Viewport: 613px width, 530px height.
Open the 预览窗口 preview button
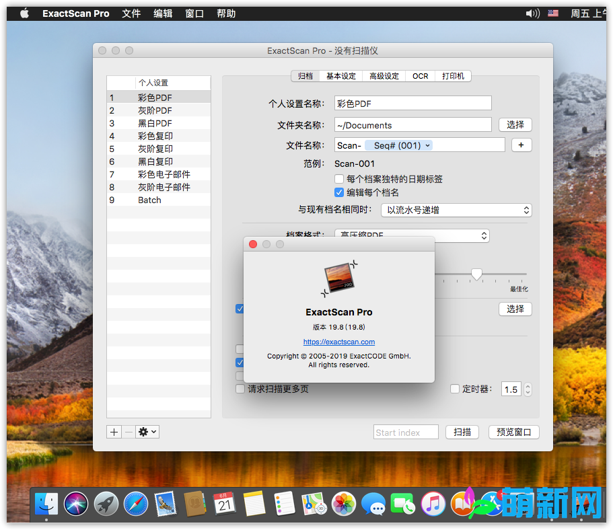(513, 432)
